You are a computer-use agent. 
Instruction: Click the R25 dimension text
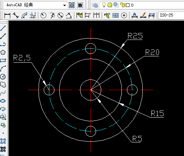[x=135, y=36]
